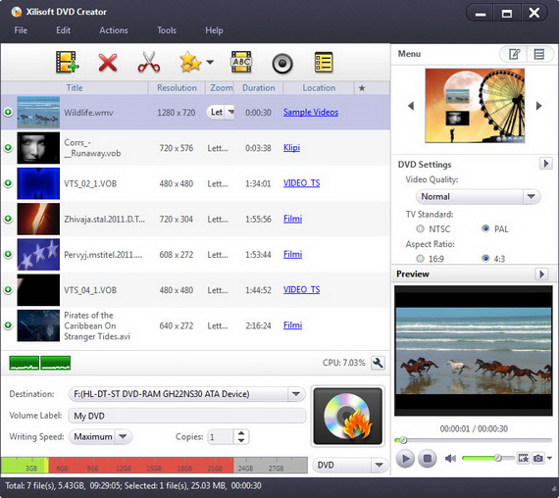Click the camera snapshot icon
The width and height of the screenshot is (559, 498).
(x=538, y=458)
